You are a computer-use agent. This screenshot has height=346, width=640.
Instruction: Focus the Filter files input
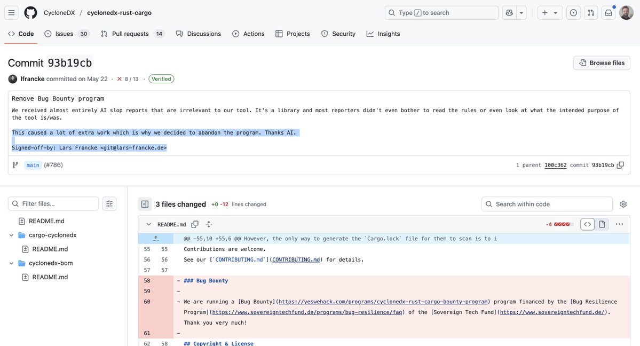pos(53,203)
